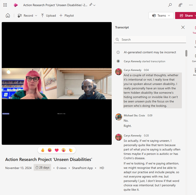Viewport: 196px width, 195px height.
Task: Expand the Record dropdown arrow
Action: point(36,15)
